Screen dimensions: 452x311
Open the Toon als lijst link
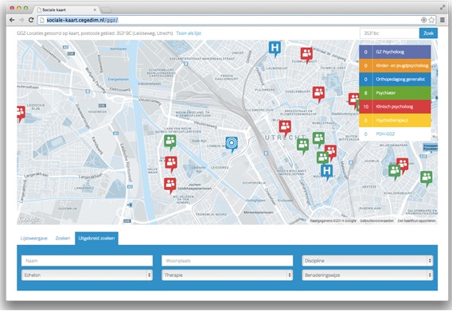189,33
